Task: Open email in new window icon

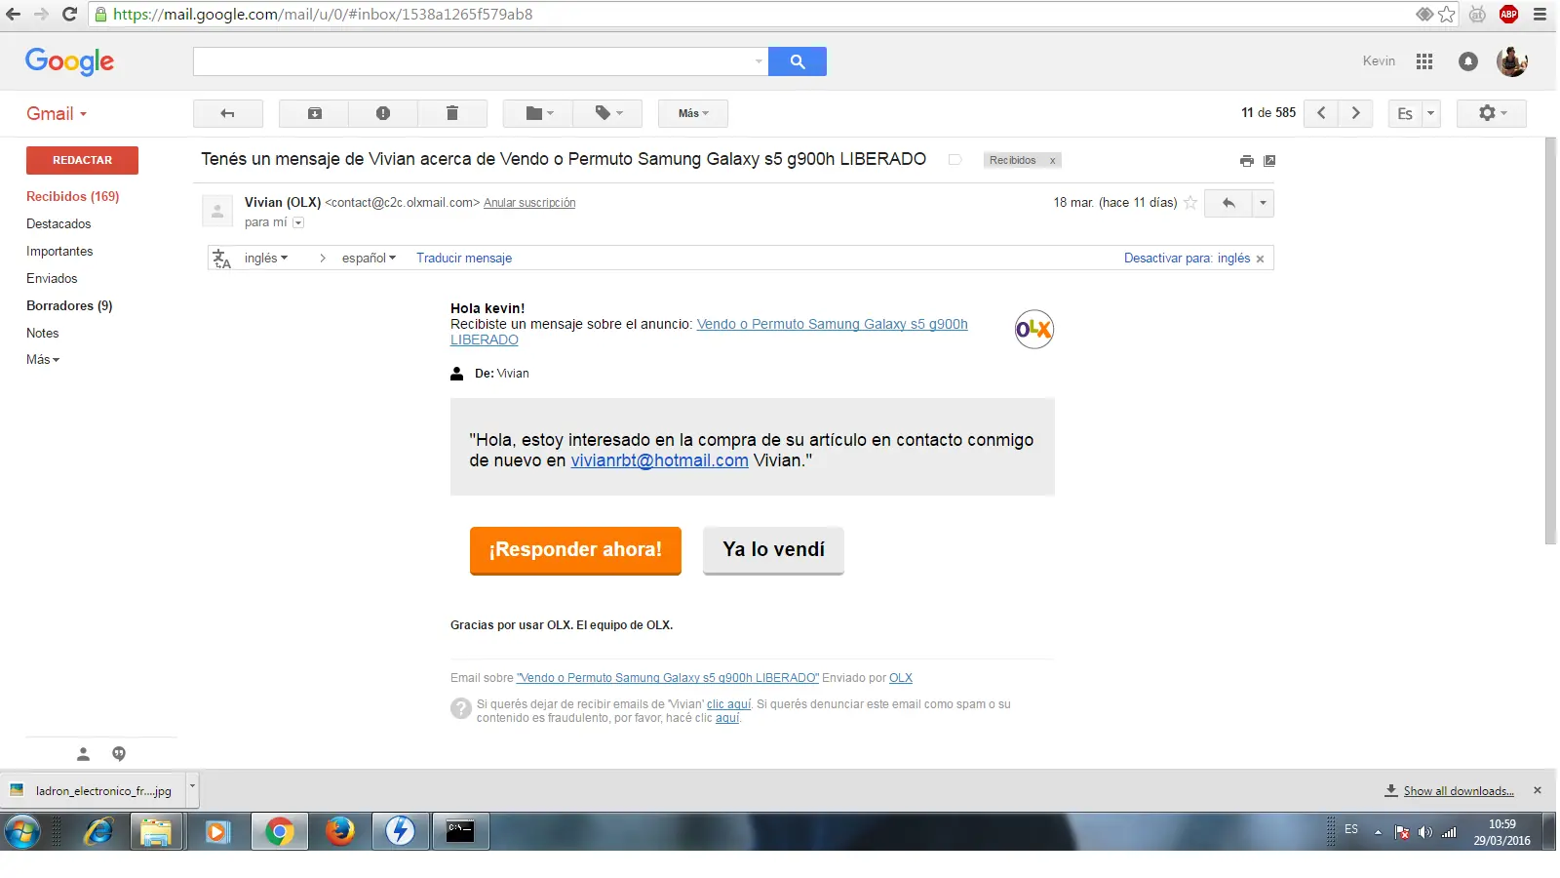Action: (x=1269, y=161)
